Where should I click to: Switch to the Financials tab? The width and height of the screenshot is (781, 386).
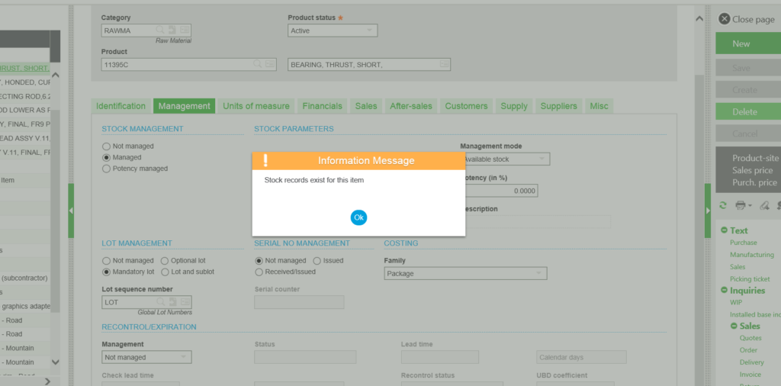click(323, 106)
